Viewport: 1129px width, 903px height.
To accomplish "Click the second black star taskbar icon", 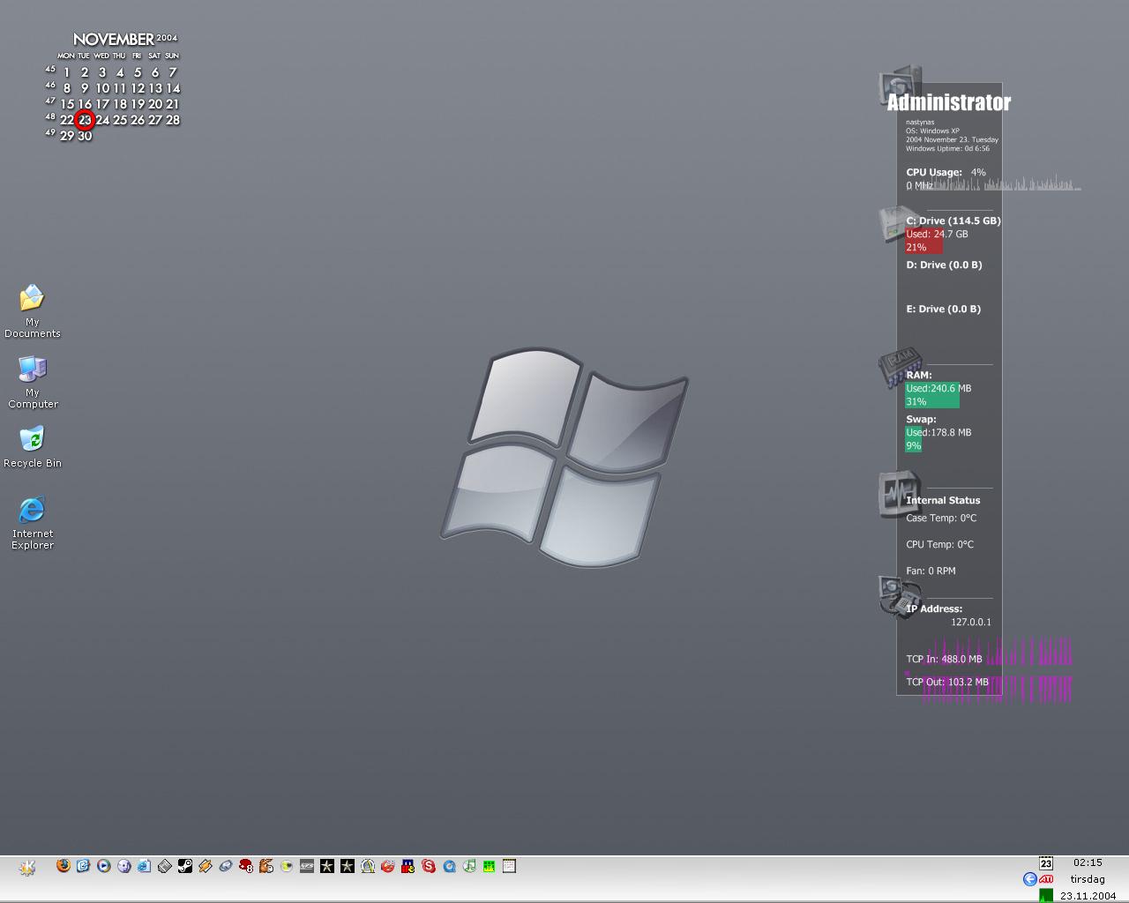I will tap(348, 866).
